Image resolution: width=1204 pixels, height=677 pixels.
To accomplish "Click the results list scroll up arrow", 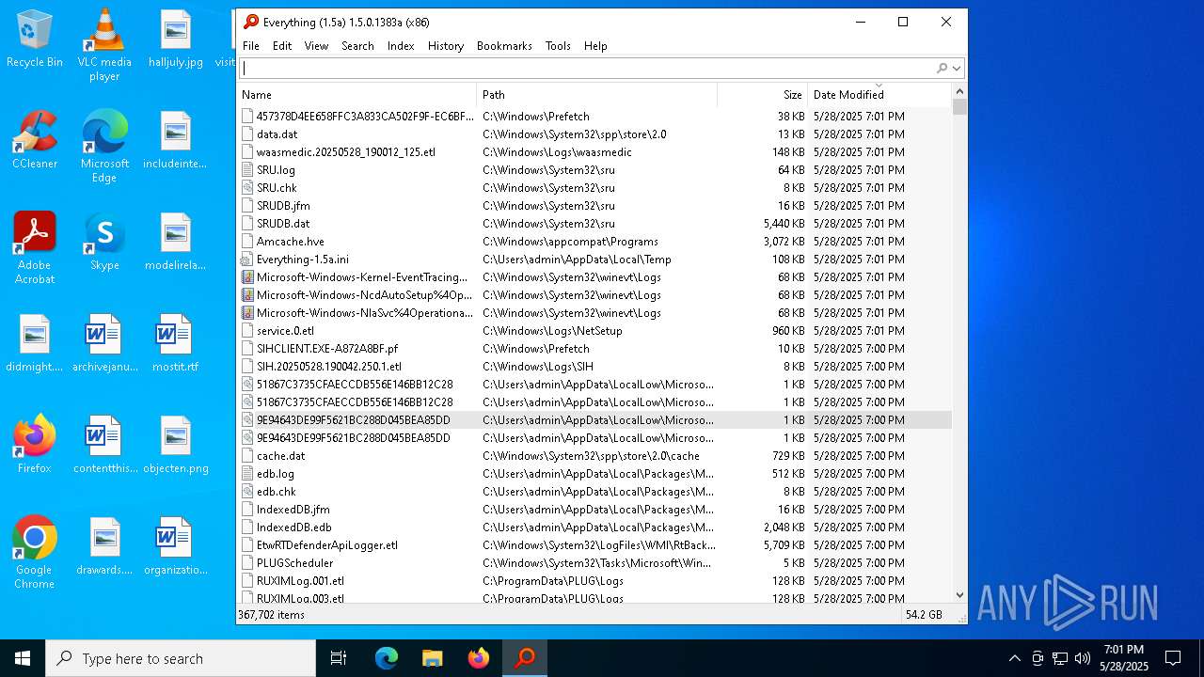I will click(x=959, y=91).
